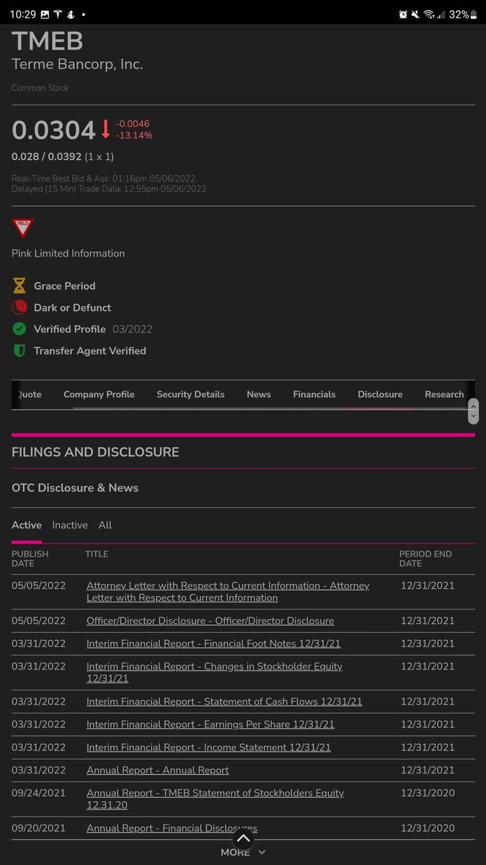Tap the Terme Bancorp, Inc. company name

[77, 64]
